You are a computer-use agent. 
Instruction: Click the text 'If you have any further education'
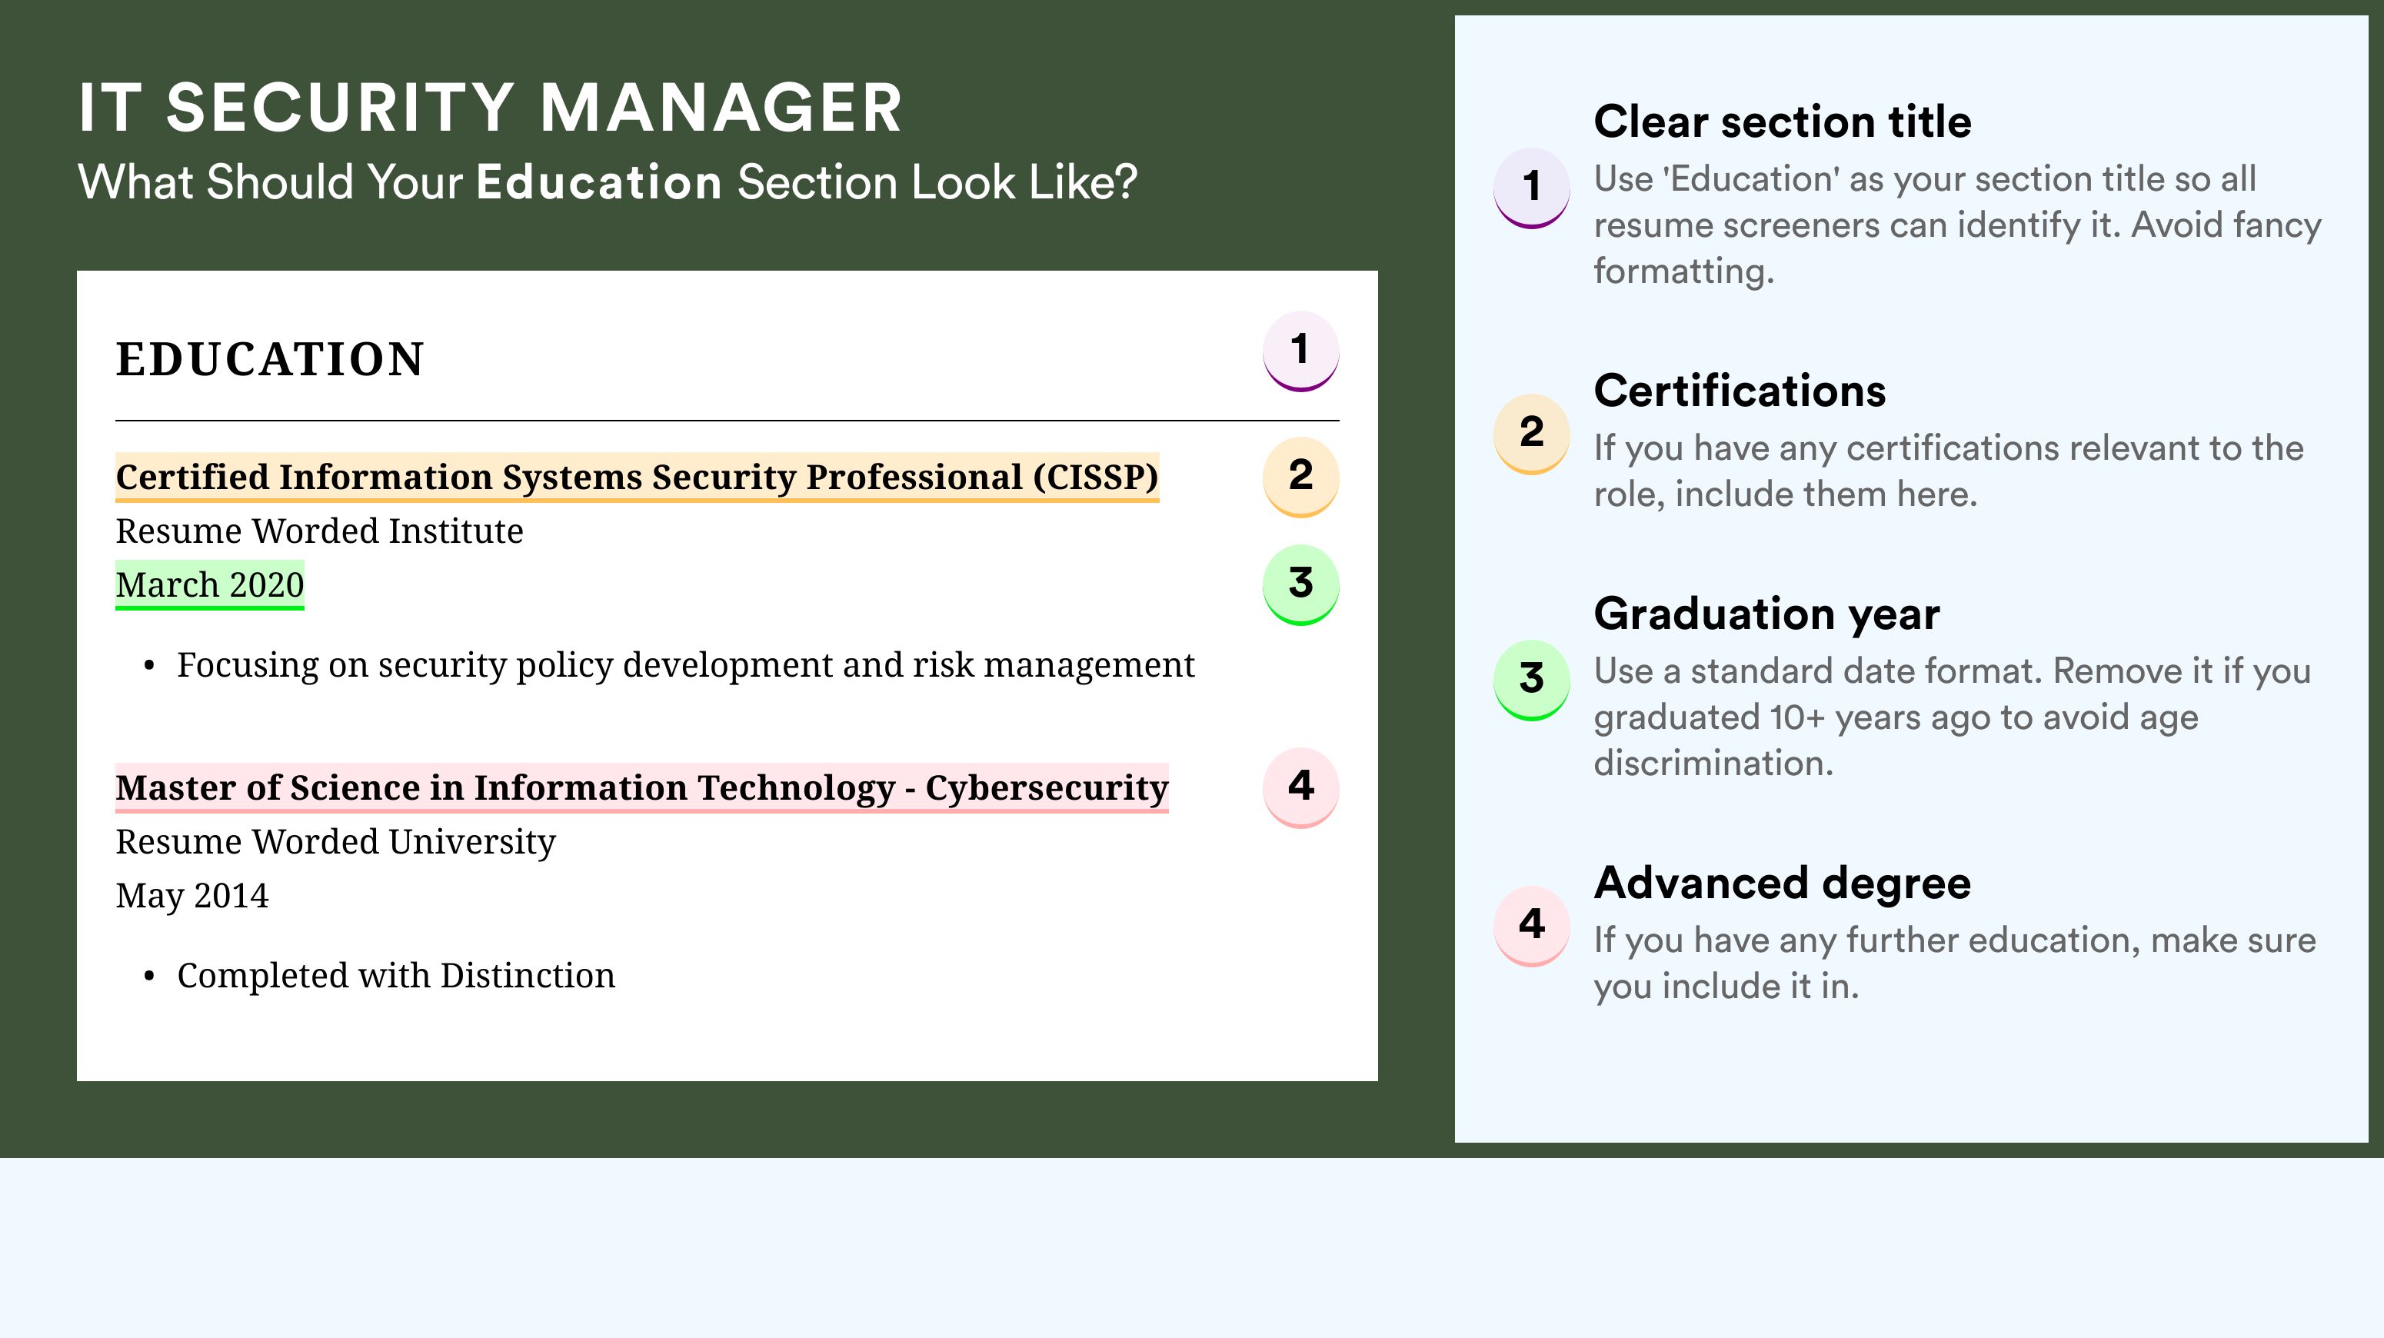(x=1955, y=964)
